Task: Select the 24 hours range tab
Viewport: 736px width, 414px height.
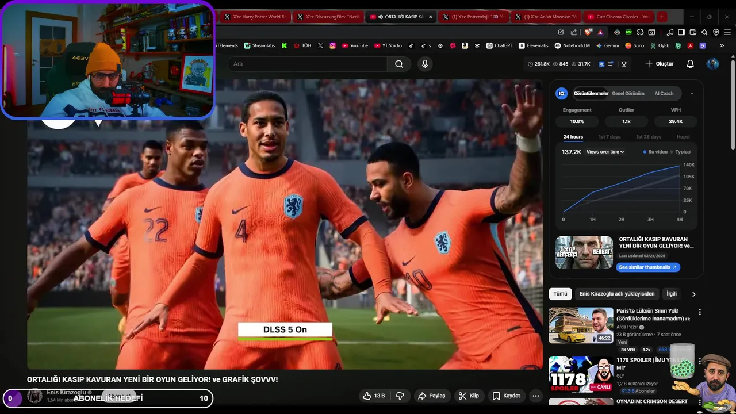Action: tap(573, 137)
